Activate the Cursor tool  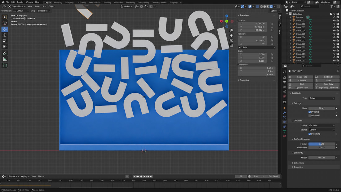5,23
